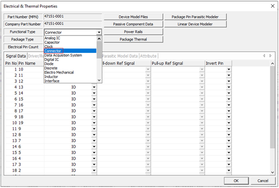
Task: Open Invert Pin dropdown for pin 5
Action: [229, 93]
